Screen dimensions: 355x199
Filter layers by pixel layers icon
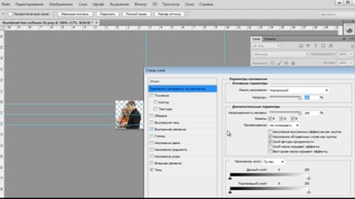tap(301, 46)
